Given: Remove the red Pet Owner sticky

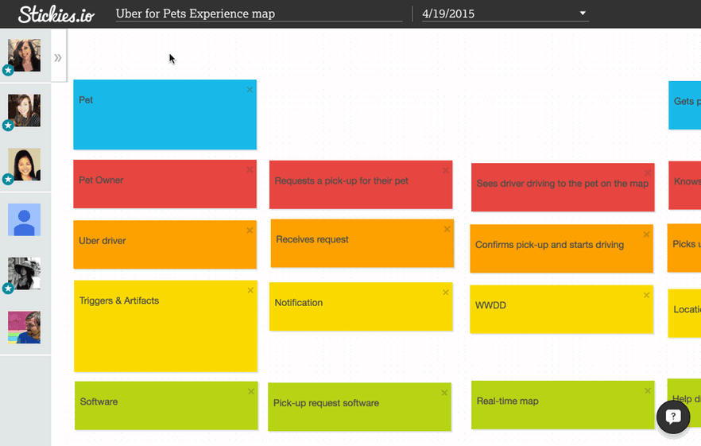Looking at the screenshot, I should pyautogui.click(x=250, y=170).
